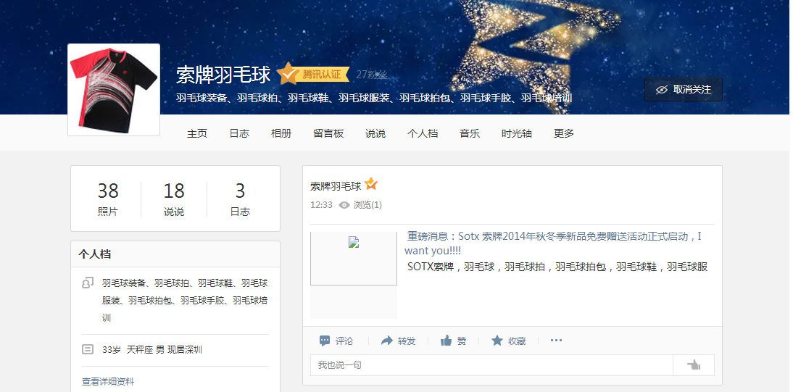Click the eye icon in 取消关注 button

(662, 90)
